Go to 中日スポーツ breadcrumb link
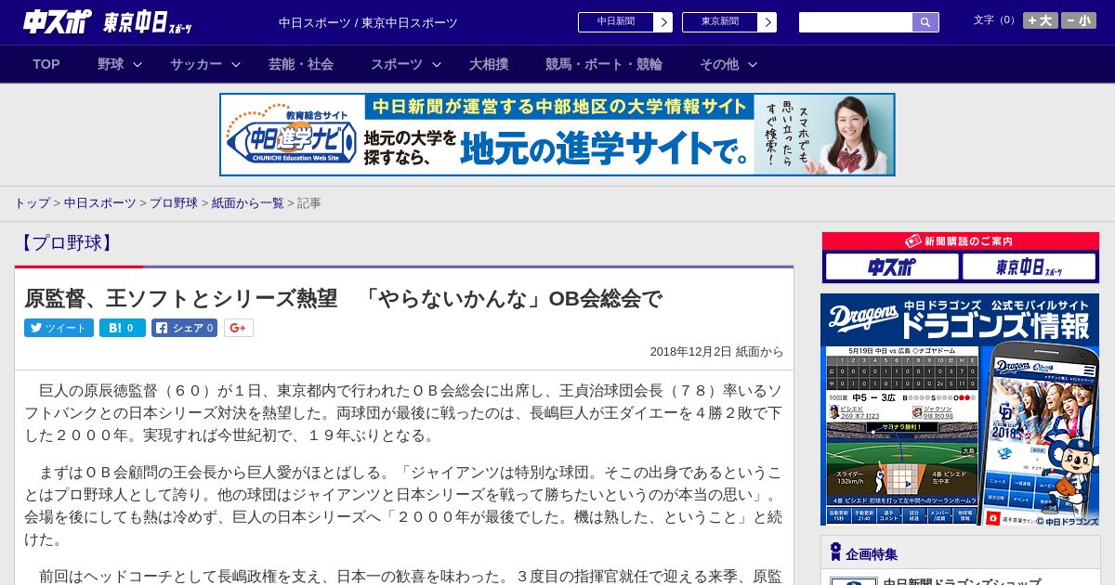1115x585 pixels. pyautogui.click(x=100, y=202)
